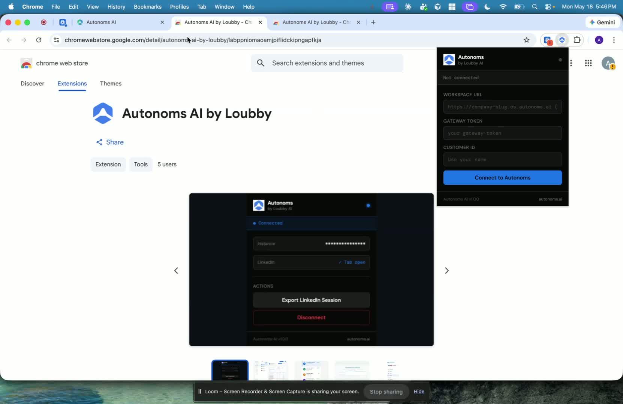
Task: Click the screen sharing status icon in the menu bar
Action: 390,7
